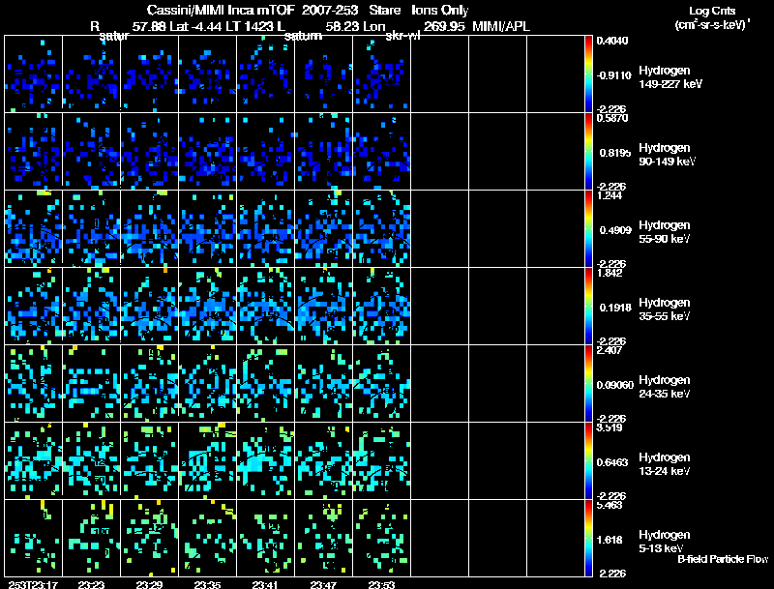Click the 'Hydrogen 55-90 keV' row label

[x=665, y=232]
